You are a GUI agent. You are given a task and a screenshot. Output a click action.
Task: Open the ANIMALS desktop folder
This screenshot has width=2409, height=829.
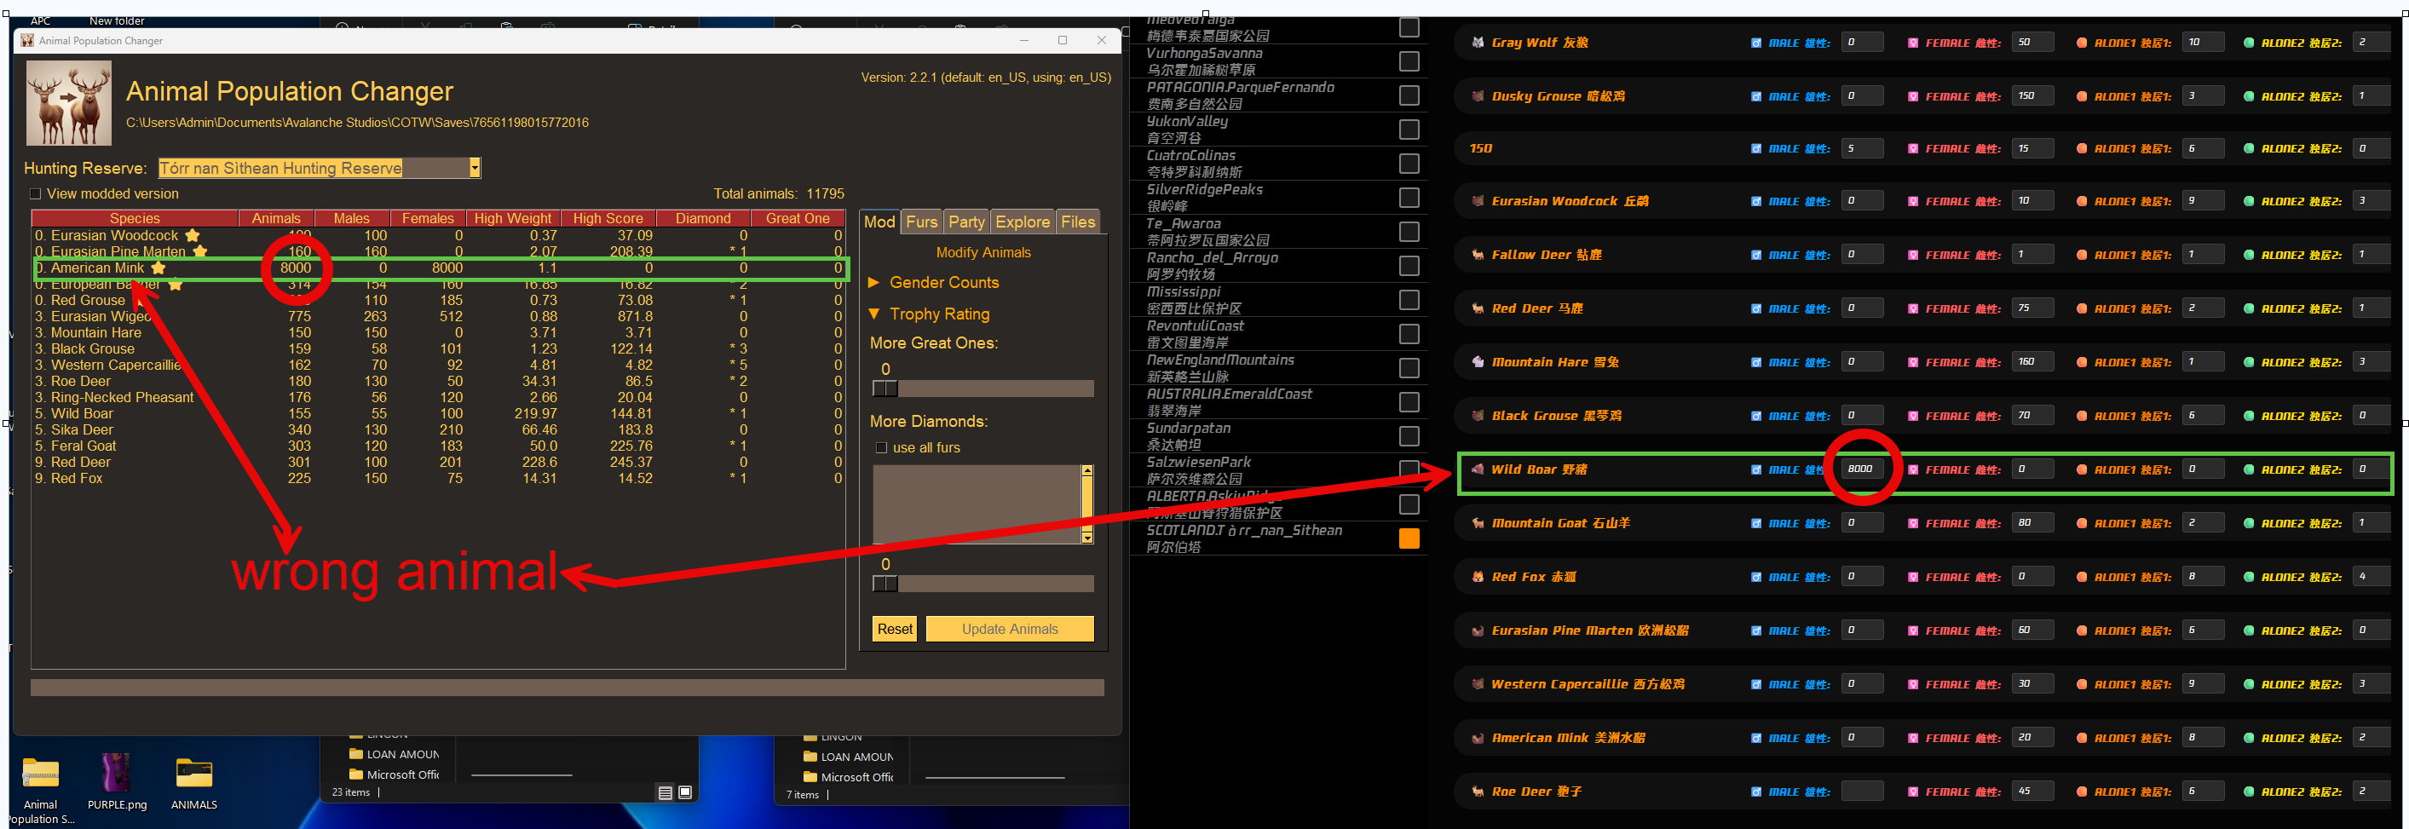pos(193,782)
